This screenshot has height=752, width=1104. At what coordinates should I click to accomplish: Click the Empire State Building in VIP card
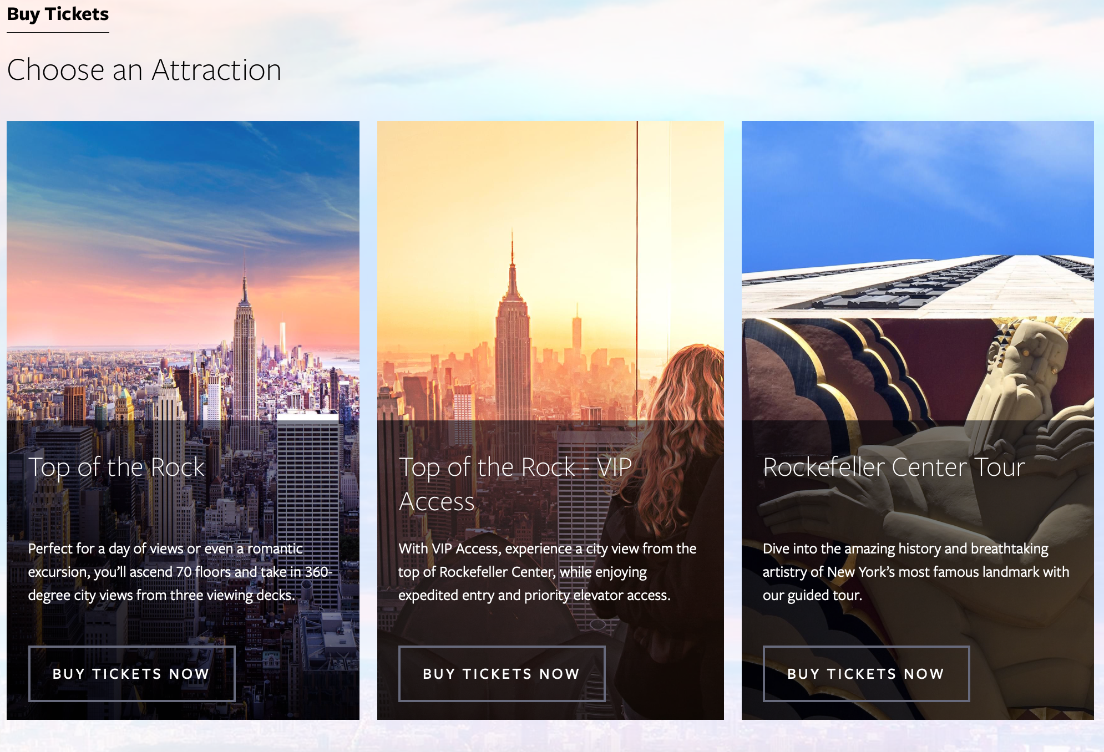513,344
